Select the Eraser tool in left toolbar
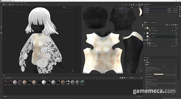Screen dimensions: 181x99 (x=1, y=9)
